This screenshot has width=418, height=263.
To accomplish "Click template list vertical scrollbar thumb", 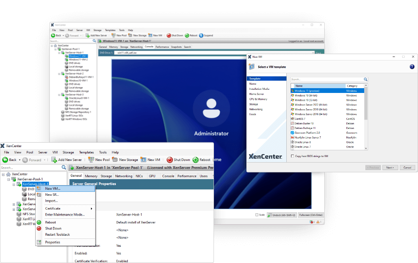I will 366,104.
